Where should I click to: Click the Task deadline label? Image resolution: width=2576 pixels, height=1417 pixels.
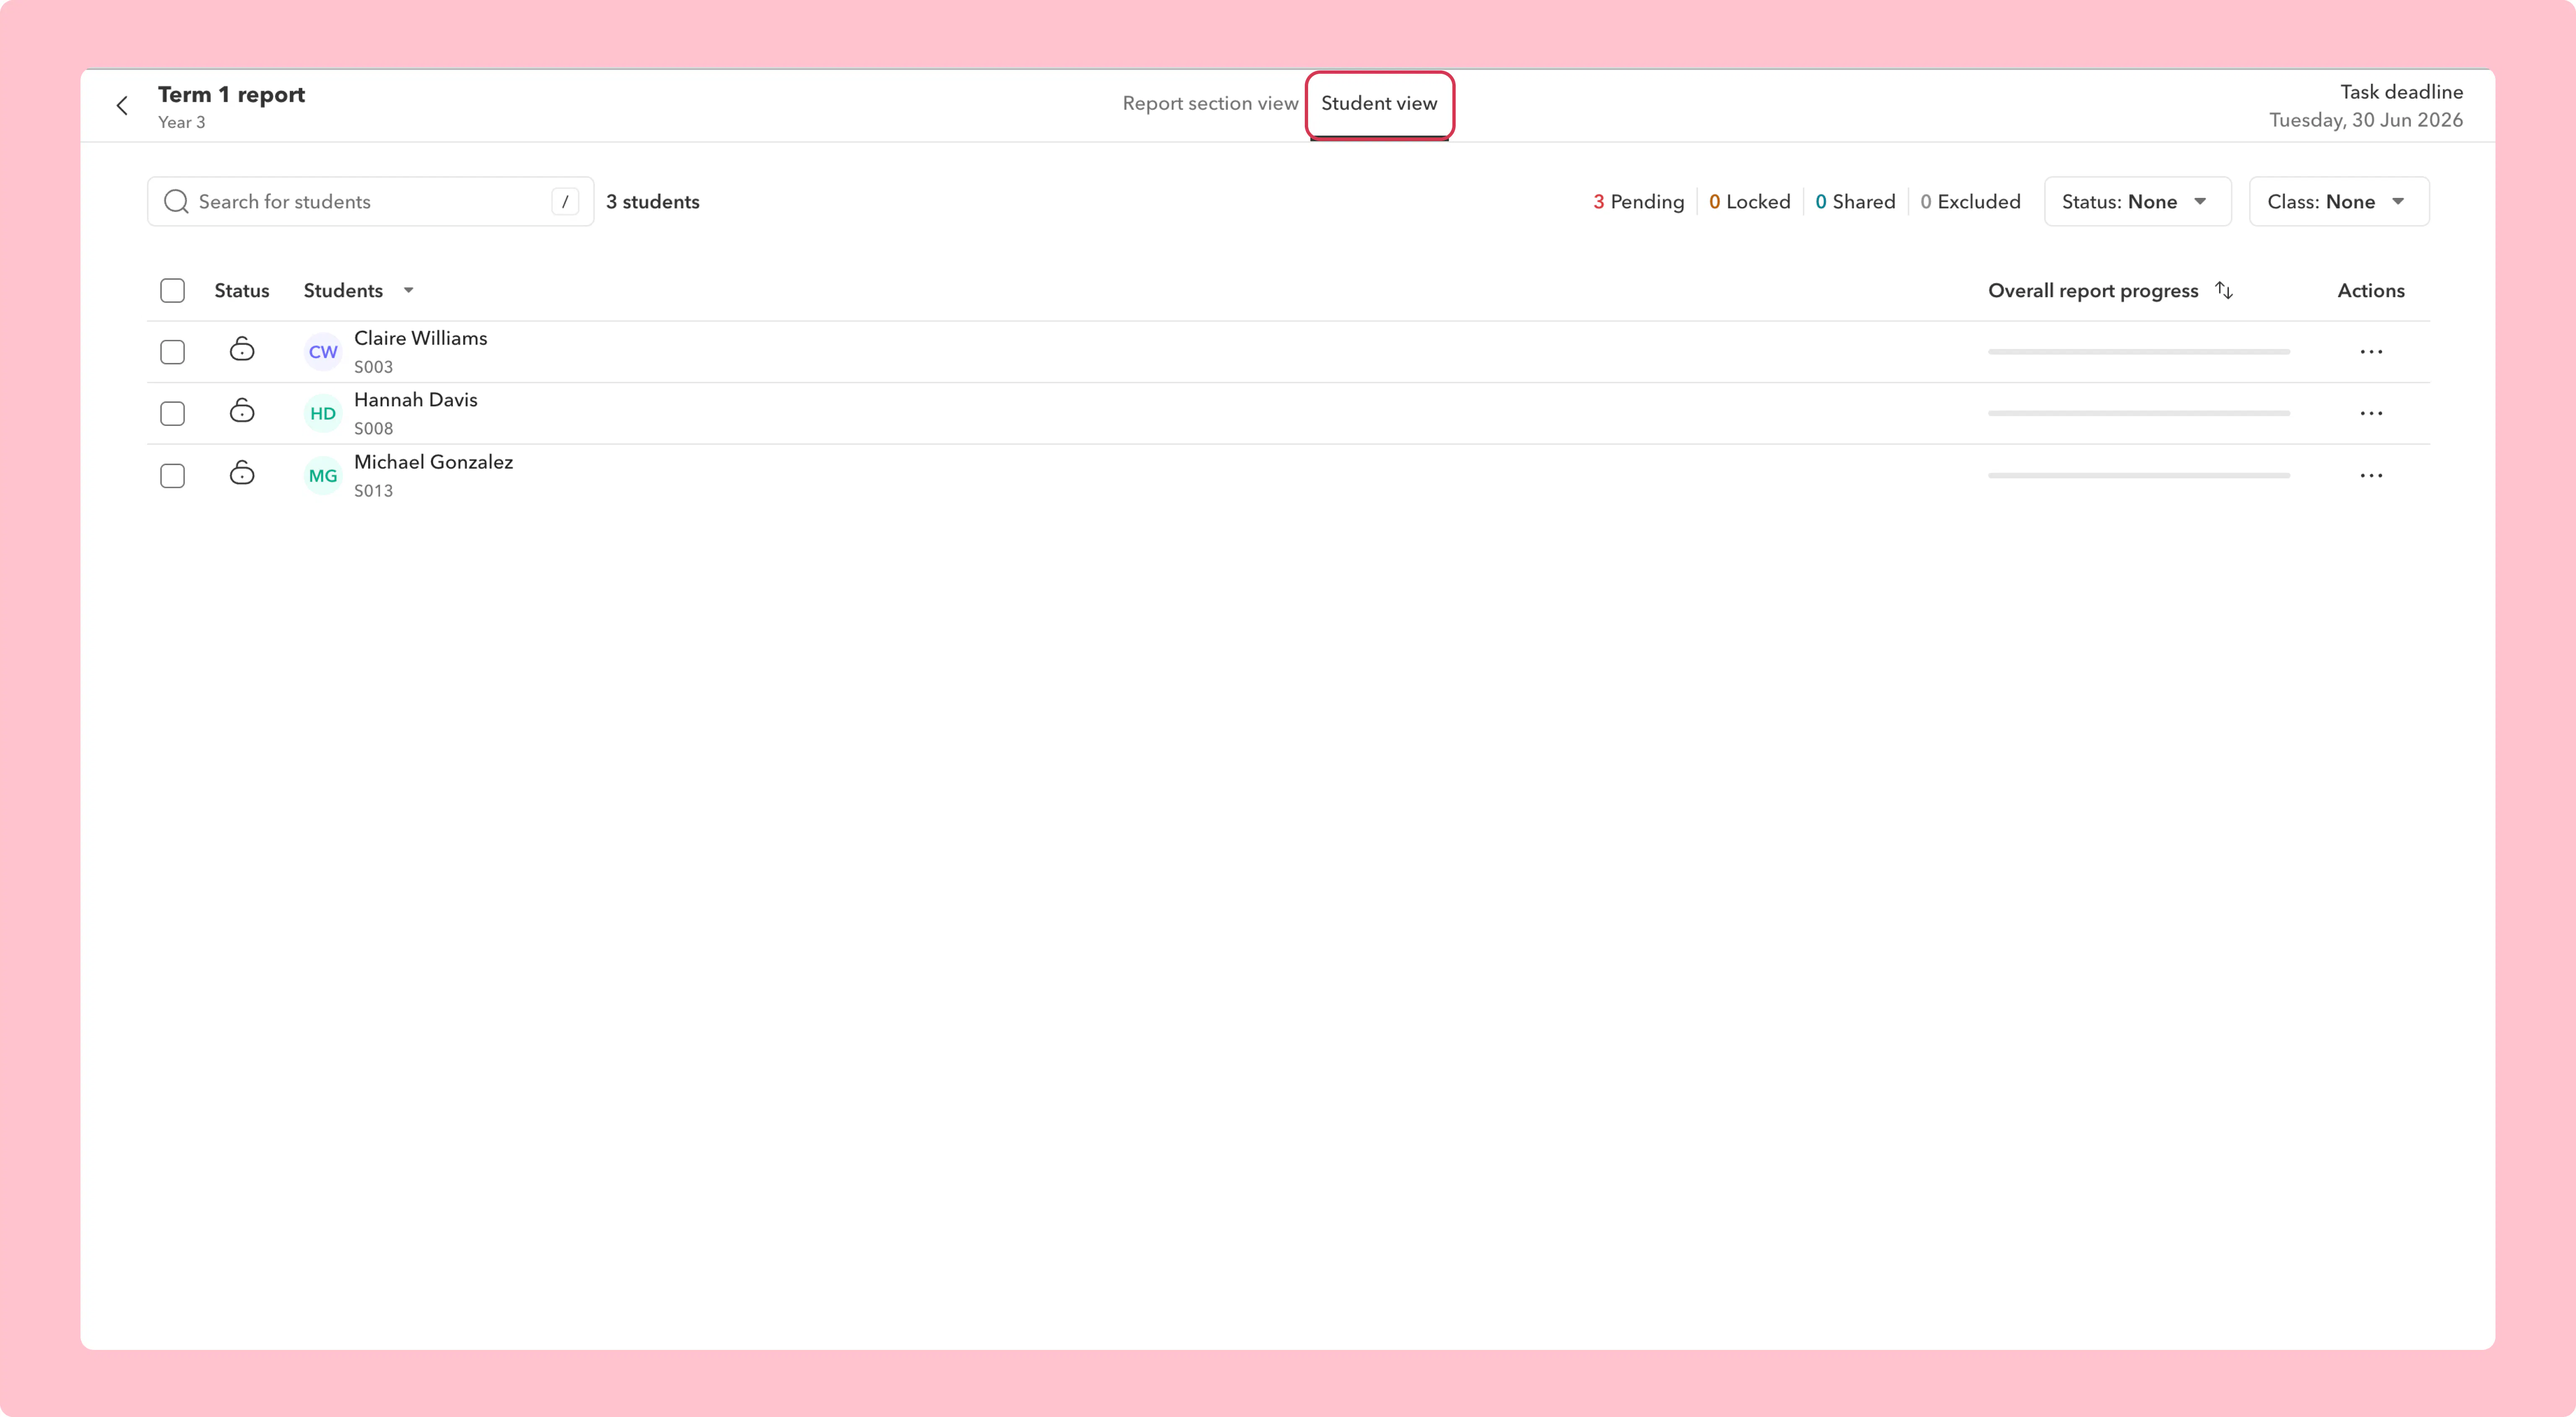tap(2401, 92)
